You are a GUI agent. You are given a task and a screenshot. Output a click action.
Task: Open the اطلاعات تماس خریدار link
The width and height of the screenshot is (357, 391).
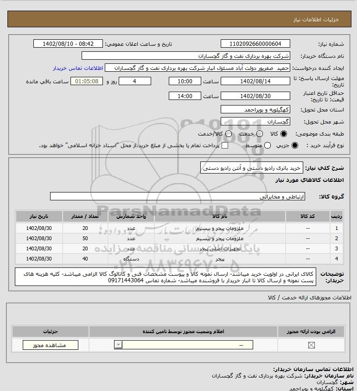click(x=78, y=68)
